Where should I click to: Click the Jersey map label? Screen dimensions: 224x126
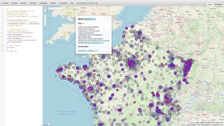pyautogui.click(x=83, y=58)
